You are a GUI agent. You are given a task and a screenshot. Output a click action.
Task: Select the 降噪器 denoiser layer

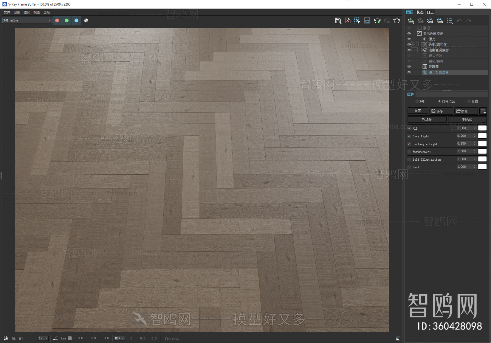434,67
